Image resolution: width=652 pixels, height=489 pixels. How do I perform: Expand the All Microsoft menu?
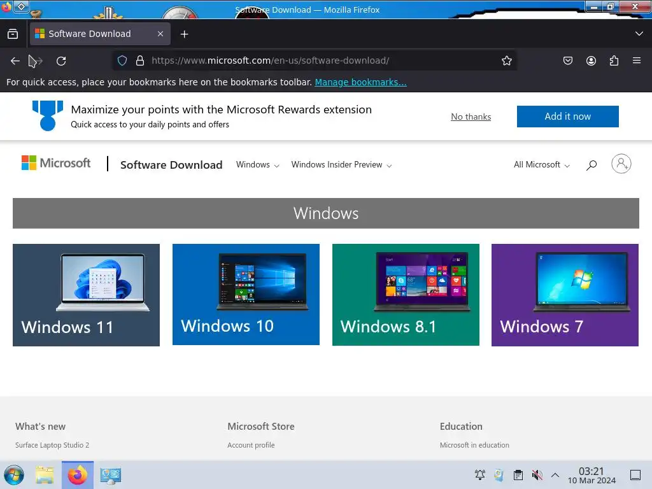click(541, 165)
